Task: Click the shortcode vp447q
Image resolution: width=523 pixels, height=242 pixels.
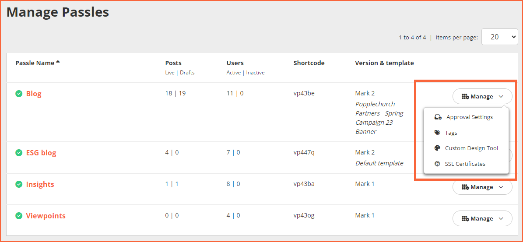Action: (x=304, y=153)
